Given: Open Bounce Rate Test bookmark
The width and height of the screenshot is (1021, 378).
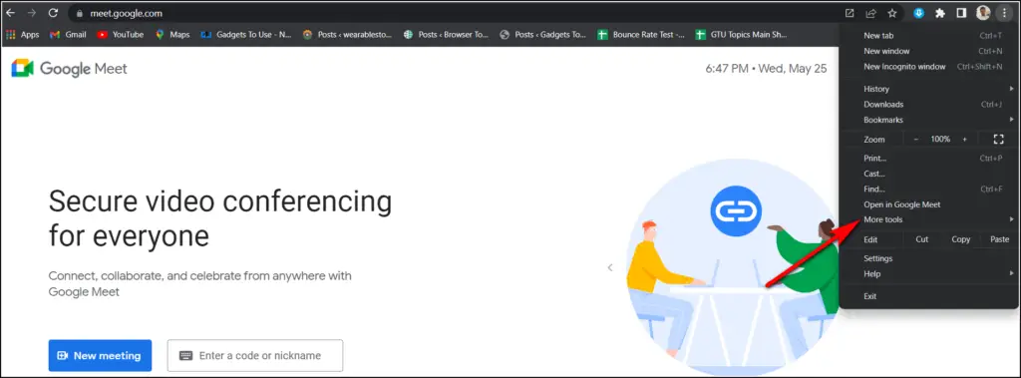Looking at the screenshot, I should point(641,35).
